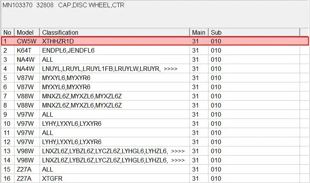Image resolution: width=310 pixels, height=183 pixels.
Task: Select row 9 V97W ALL classification
Action: (47, 114)
